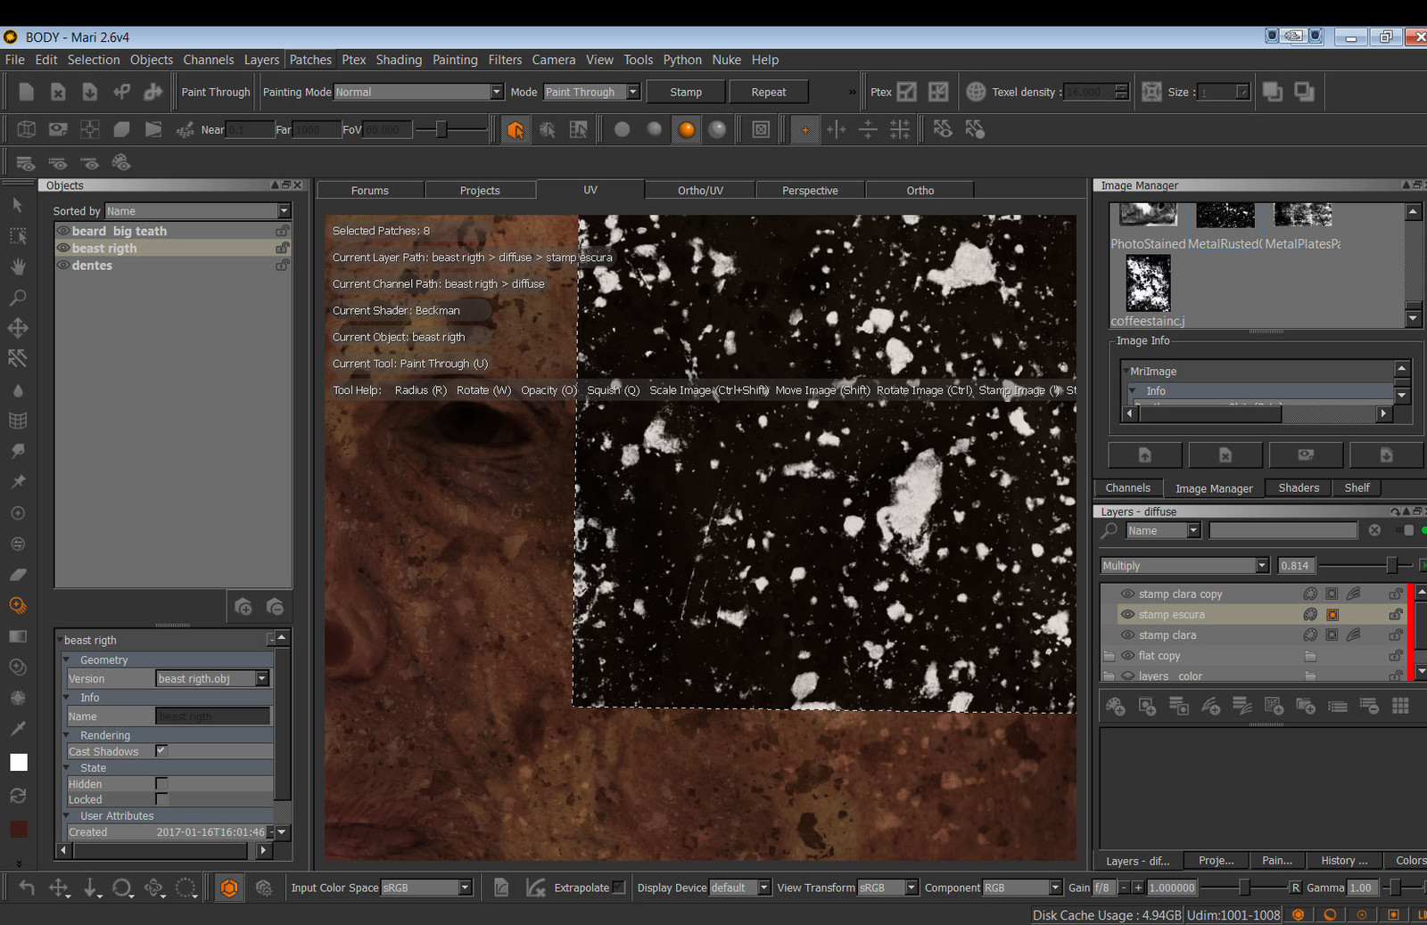
Task: Enable the Extrapolate checkbox
Action: pos(619,888)
